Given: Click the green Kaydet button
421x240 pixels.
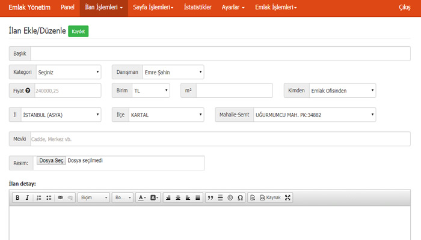Looking at the screenshot, I should click(78, 31).
